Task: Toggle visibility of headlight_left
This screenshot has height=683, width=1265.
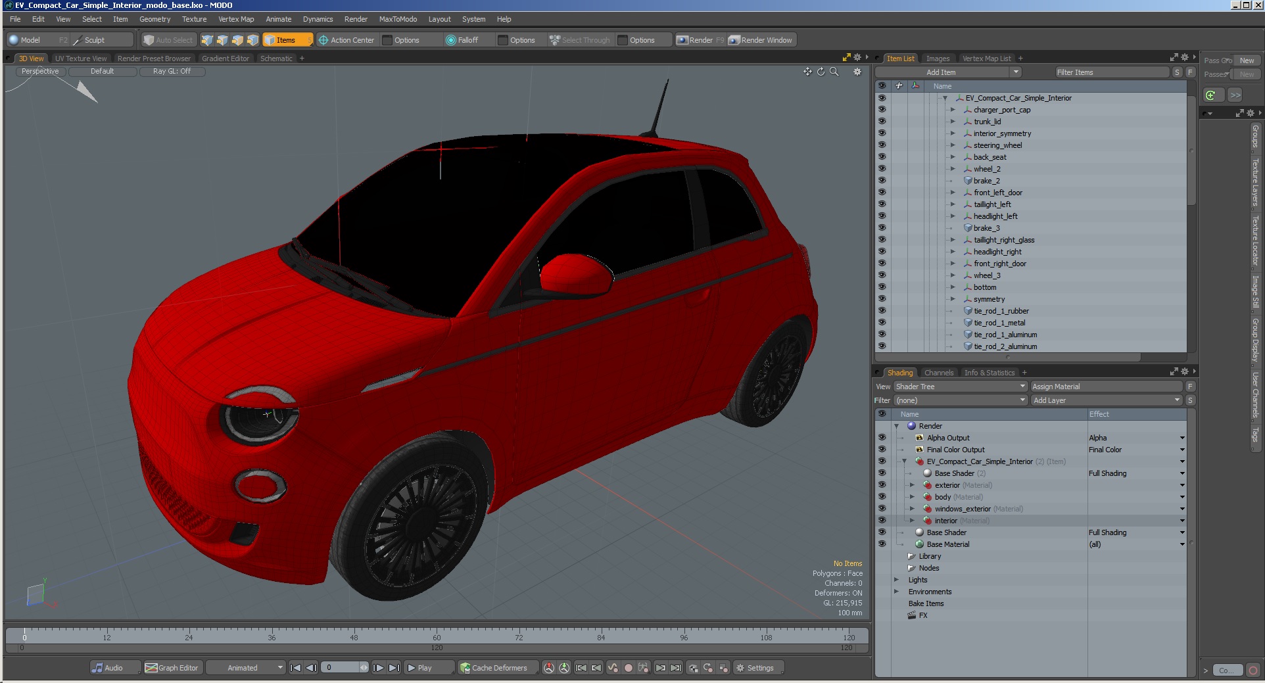Action: [x=882, y=216]
